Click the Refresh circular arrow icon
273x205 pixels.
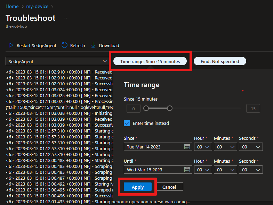[x=64, y=45]
